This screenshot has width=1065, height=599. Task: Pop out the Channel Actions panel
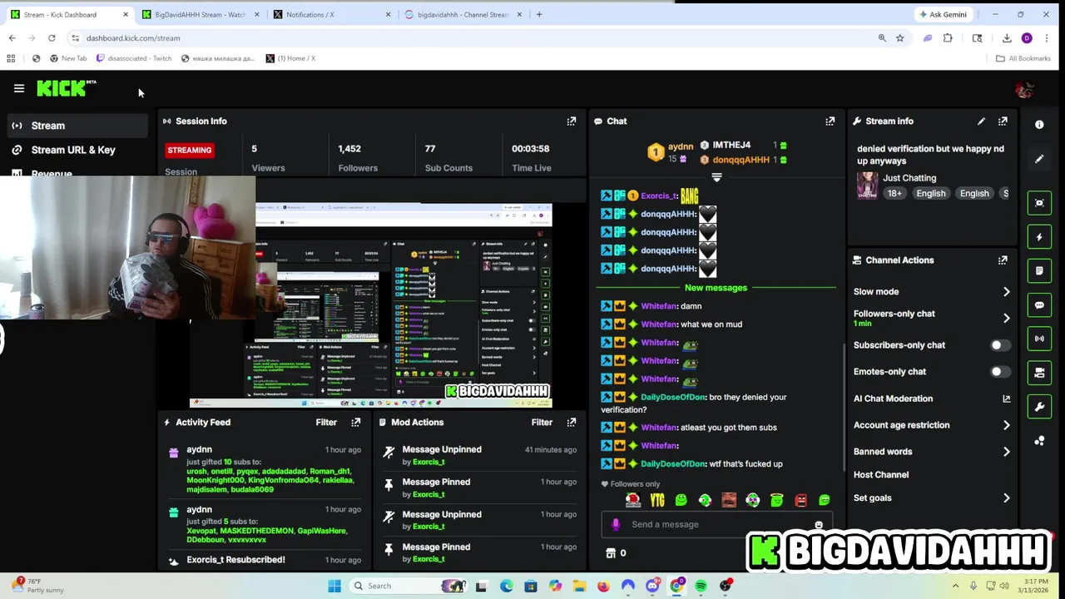click(x=1003, y=260)
